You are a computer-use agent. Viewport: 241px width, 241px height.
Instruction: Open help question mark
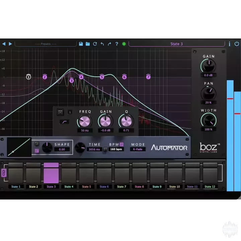click(x=117, y=44)
